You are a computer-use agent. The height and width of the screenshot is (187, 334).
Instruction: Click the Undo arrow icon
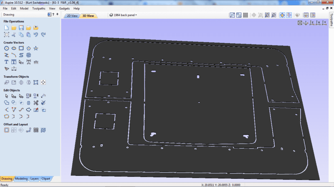tap(36, 34)
